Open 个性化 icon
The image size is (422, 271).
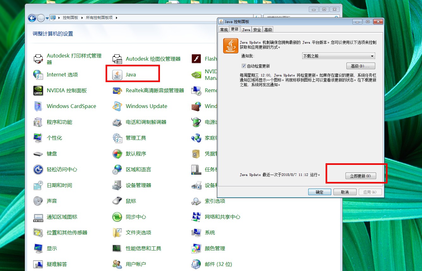pos(38,138)
